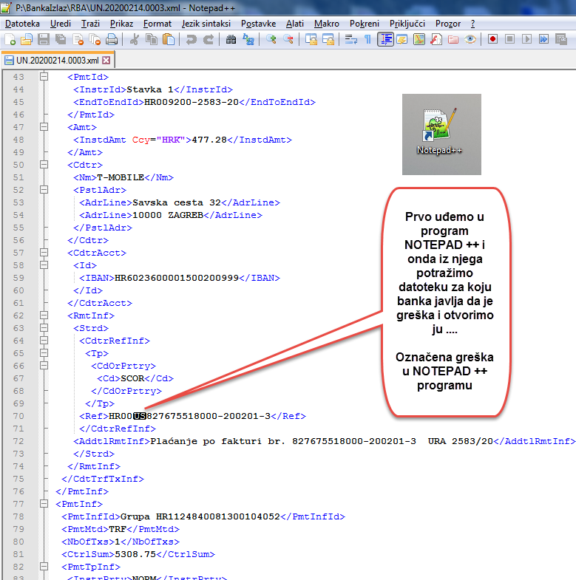
Task: Click the Zoom Out magnifier icon
Action: [288, 39]
